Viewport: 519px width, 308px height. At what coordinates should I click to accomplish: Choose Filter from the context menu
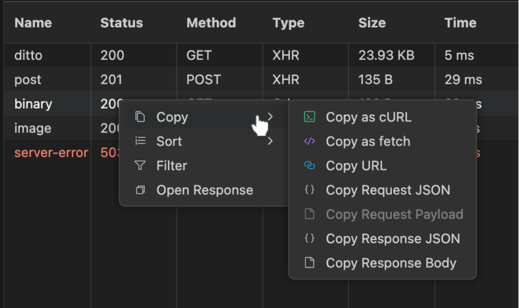pyautogui.click(x=172, y=165)
